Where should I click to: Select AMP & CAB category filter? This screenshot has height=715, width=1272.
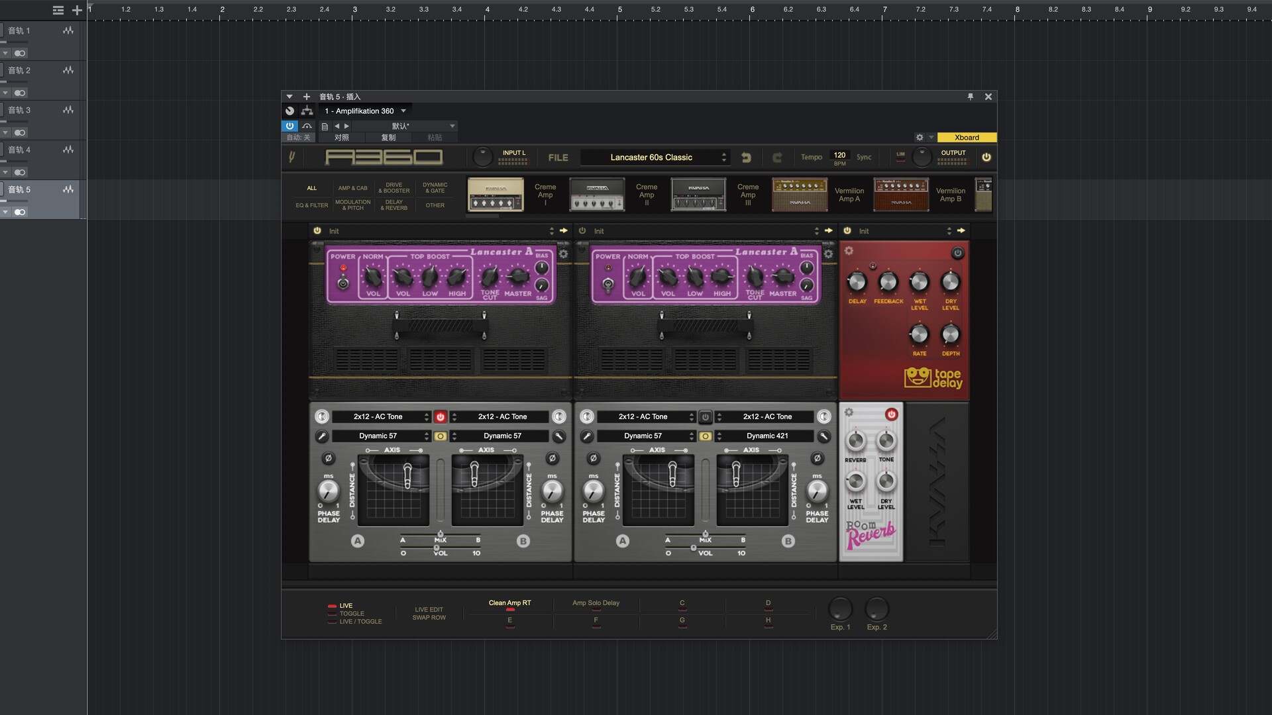[x=353, y=188]
